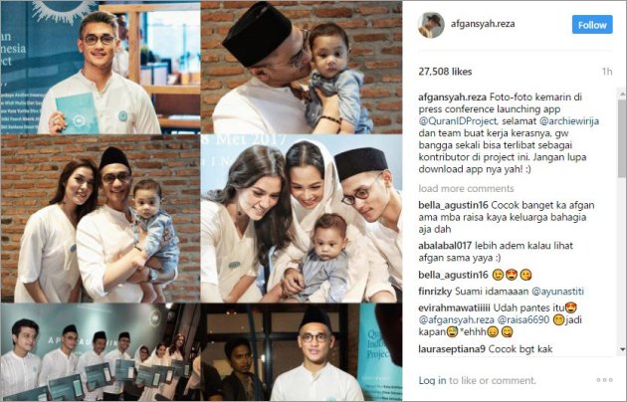Open finrizky commenter profile
Screen dimensions: 627x402
point(435,292)
